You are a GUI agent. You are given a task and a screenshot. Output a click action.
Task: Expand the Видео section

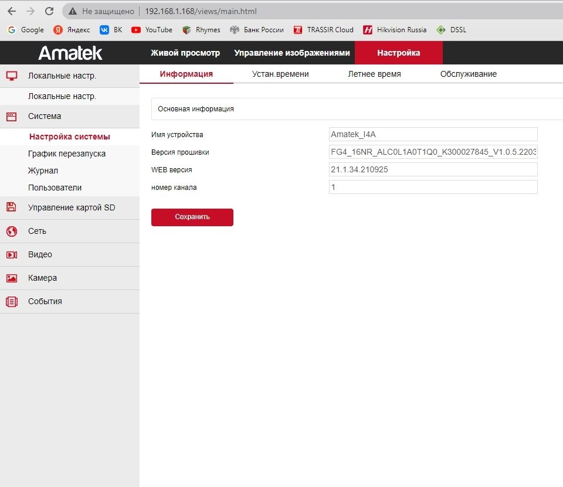click(70, 254)
